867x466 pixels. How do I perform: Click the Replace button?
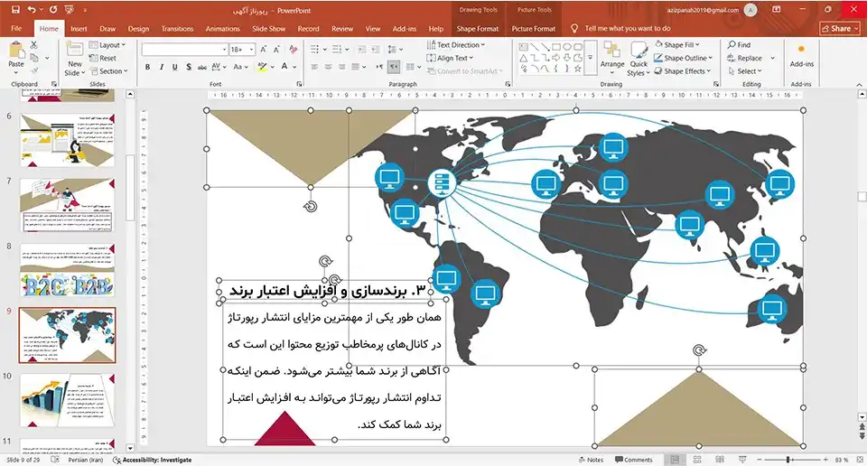(745, 58)
